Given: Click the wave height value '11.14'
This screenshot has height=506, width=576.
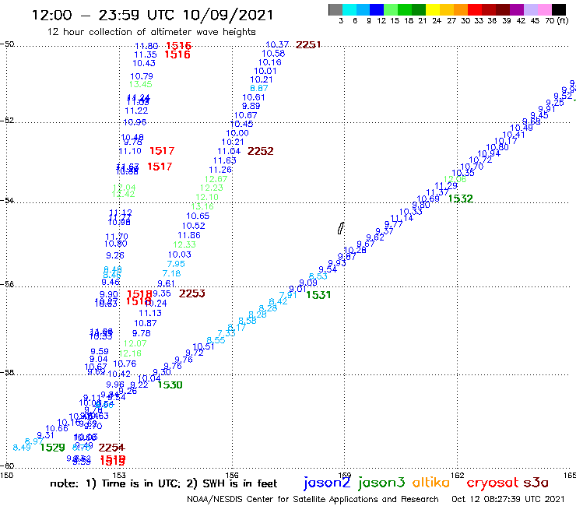Looking at the screenshot, I should tap(402, 218).
